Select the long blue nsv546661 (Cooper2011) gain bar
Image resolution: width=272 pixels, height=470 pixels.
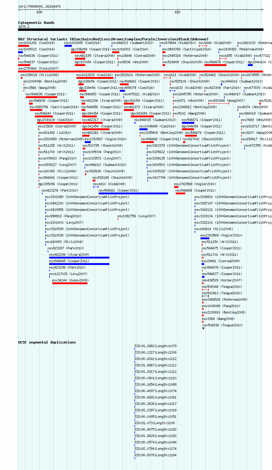pos(133,193)
